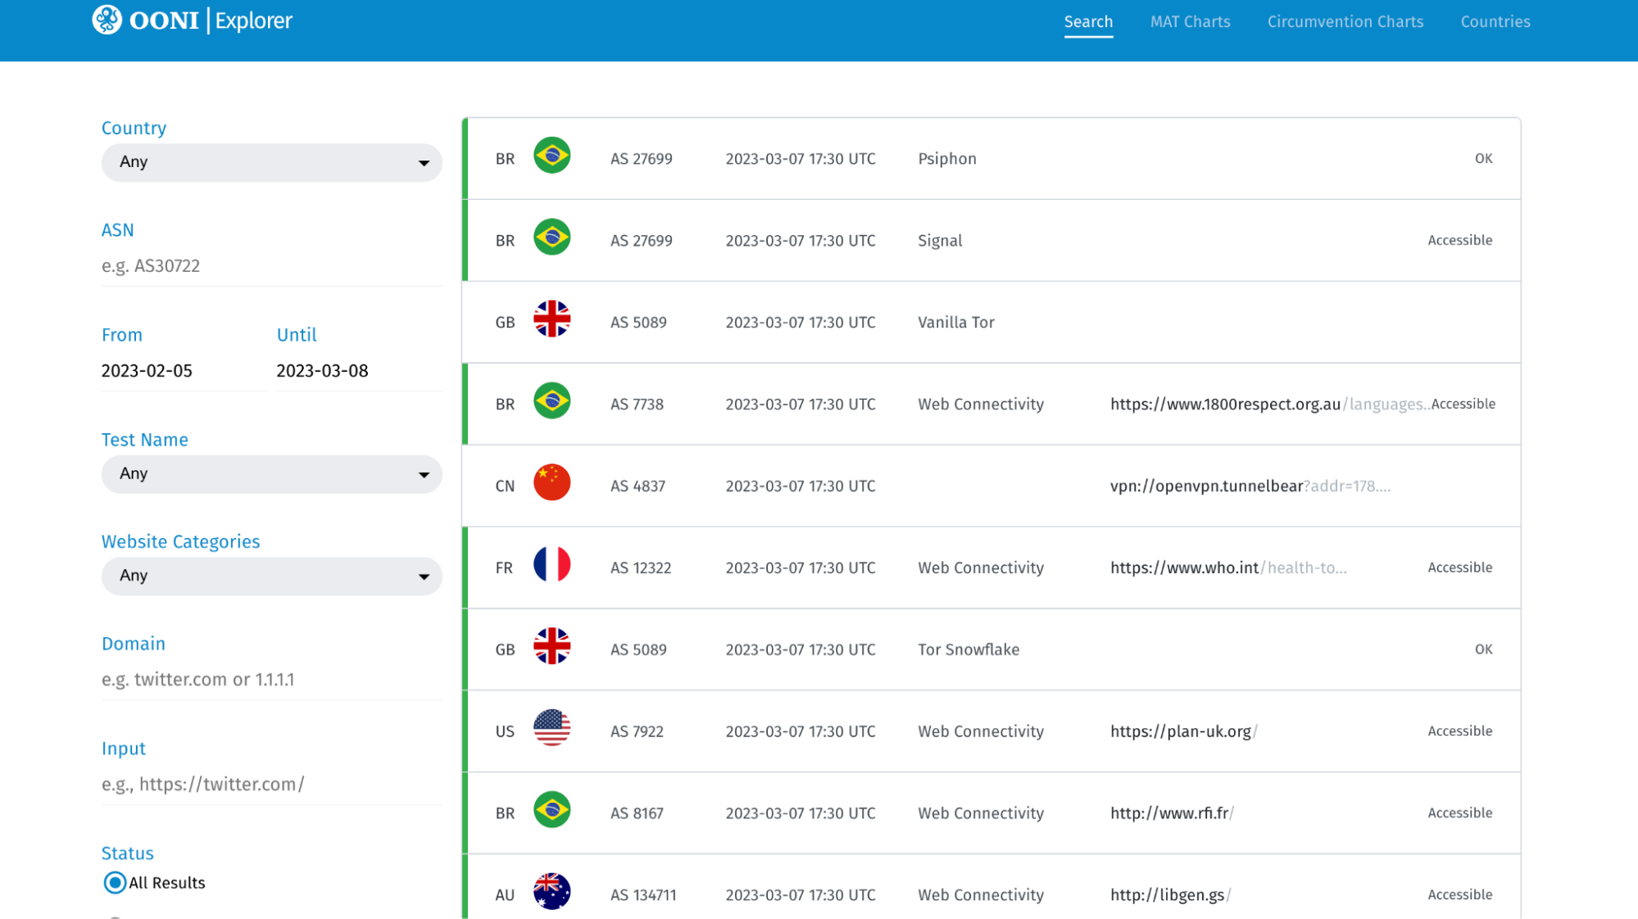Focus the ASN input field
The image size is (1638, 919).
click(271, 266)
